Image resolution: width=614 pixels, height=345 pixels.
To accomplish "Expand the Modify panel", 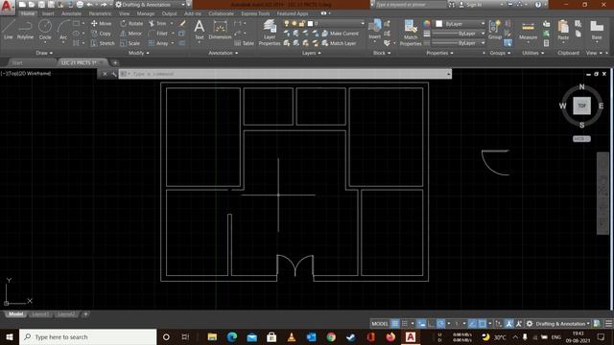I will tap(138, 53).
